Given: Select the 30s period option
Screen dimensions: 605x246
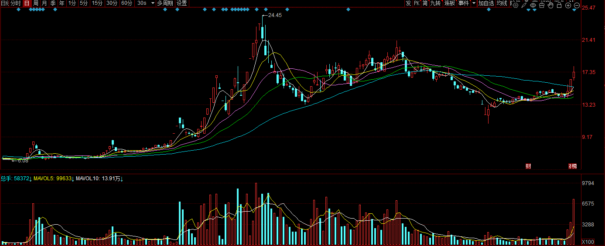Looking at the screenshot, I should (x=141, y=3).
